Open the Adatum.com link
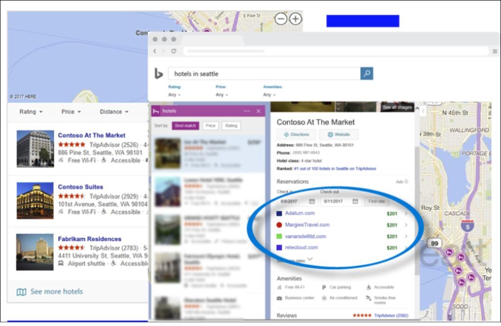 click(300, 213)
